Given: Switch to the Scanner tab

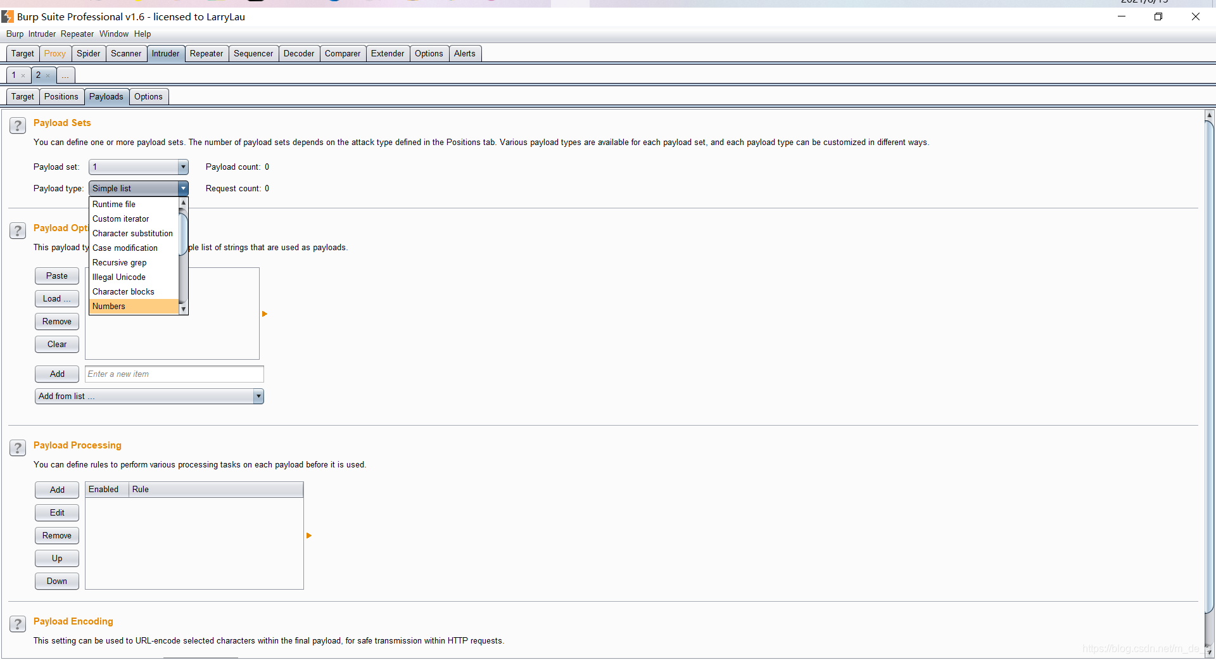Looking at the screenshot, I should (126, 54).
